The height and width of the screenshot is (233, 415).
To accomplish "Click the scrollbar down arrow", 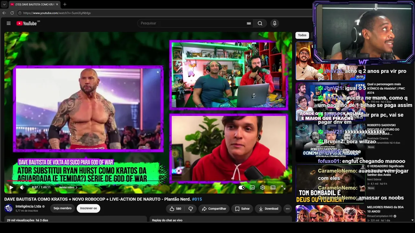I will [x=412, y=220].
